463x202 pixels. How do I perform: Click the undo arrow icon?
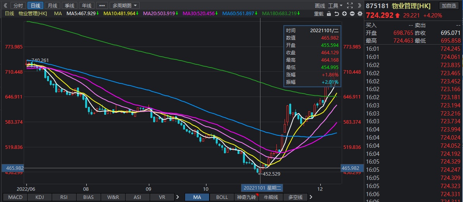pos(336,14)
